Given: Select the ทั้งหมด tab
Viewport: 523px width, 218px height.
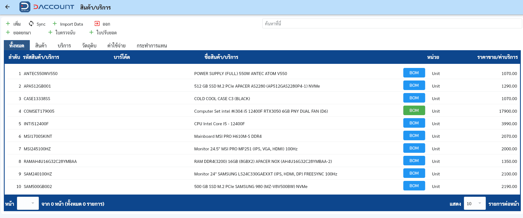Looking at the screenshot, I should point(17,45).
